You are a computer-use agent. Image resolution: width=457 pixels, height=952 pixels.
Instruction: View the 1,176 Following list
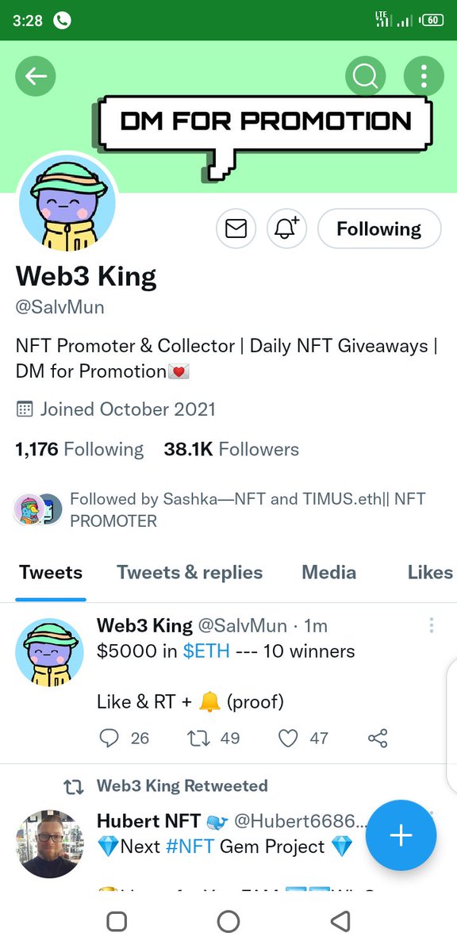click(x=79, y=449)
